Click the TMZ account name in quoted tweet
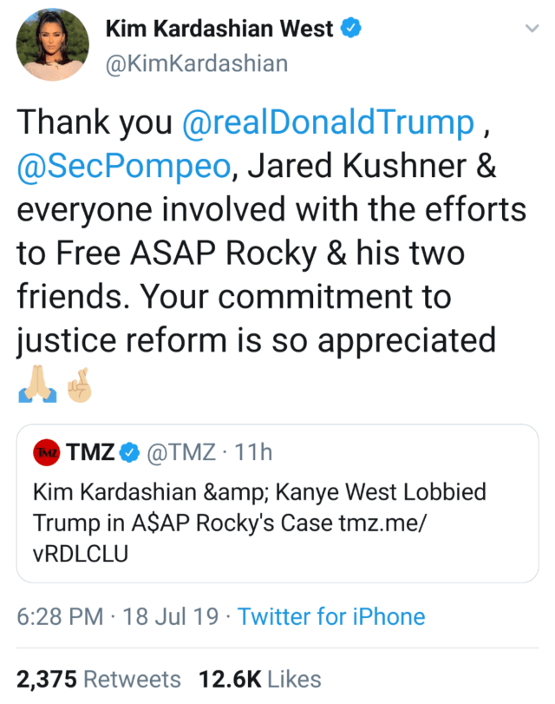This screenshot has height=704, width=555. [89, 452]
